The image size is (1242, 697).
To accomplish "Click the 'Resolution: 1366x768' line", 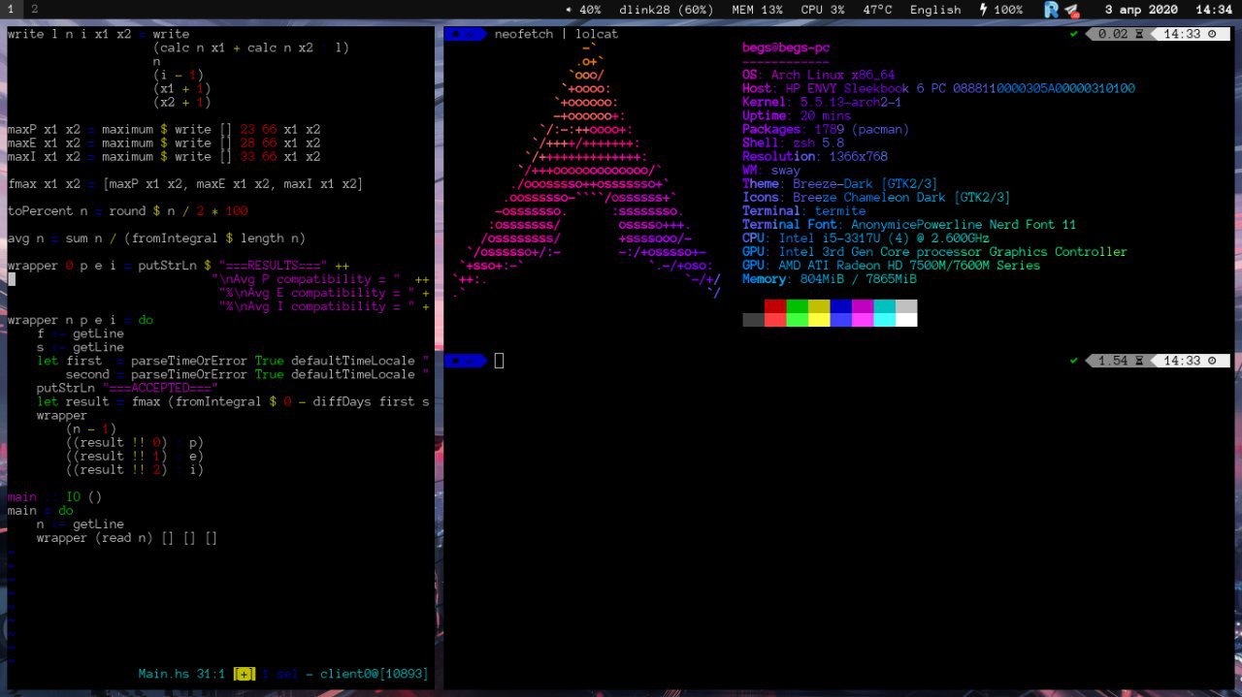I will (815, 156).
